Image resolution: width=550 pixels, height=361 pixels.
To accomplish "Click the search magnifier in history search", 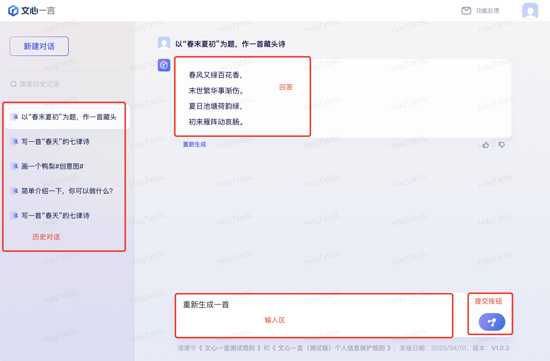I will tap(13, 84).
